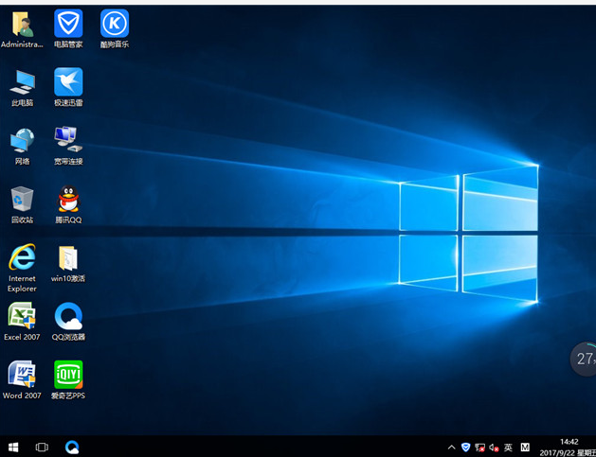
Task: Open the Windows Start menu
Action: pyautogui.click(x=13, y=447)
